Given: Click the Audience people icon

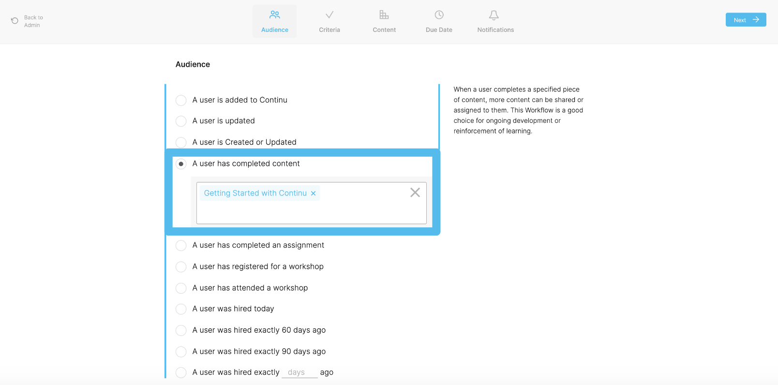Looking at the screenshot, I should (275, 15).
